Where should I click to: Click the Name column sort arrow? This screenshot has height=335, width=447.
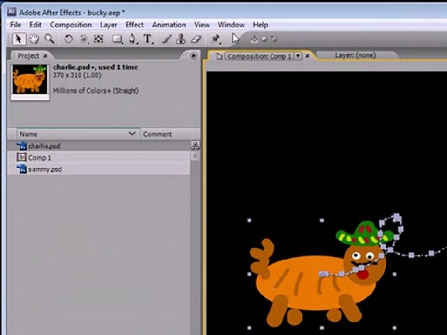pos(132,134)
